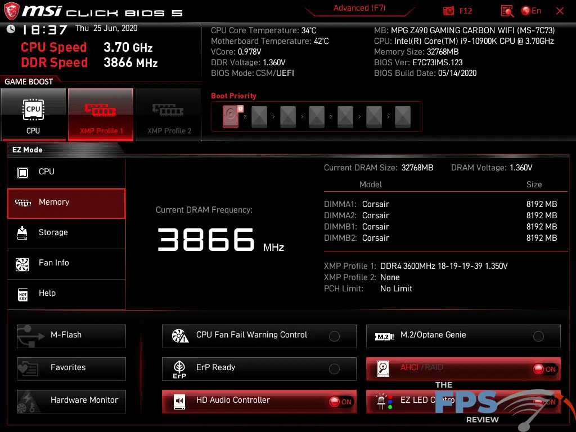Click the PCH Limit 'No Limit' value
Screen dimensions: 576x432
pyautogui.click(x=396, y=289)
